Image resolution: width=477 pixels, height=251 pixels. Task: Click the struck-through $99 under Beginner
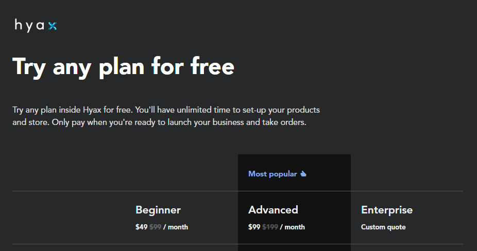coord(155,227)
